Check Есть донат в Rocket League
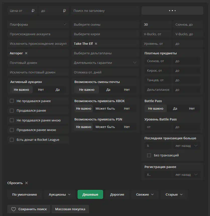This screenshot has height=216, width=210. click(x=12, y=140)
